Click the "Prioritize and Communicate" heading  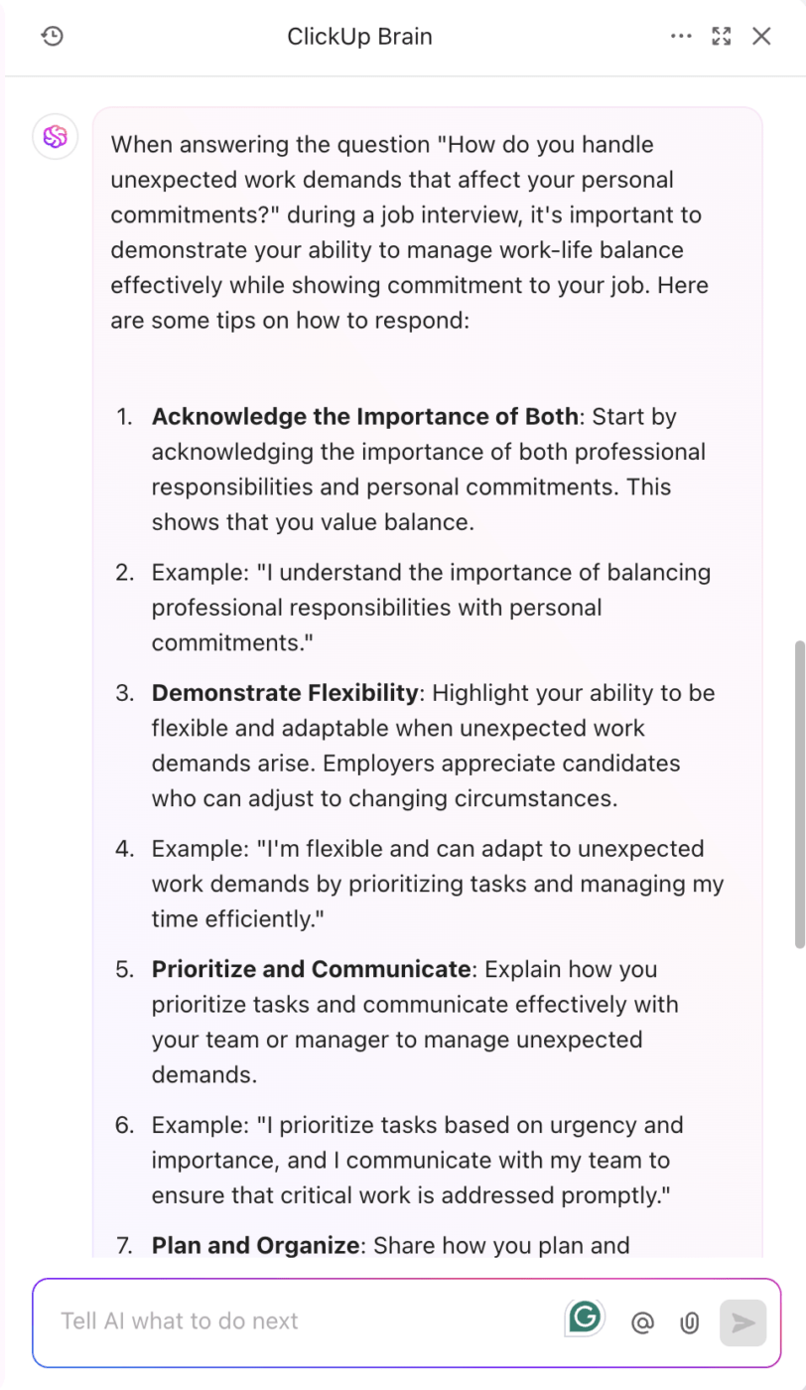[311, 969]
